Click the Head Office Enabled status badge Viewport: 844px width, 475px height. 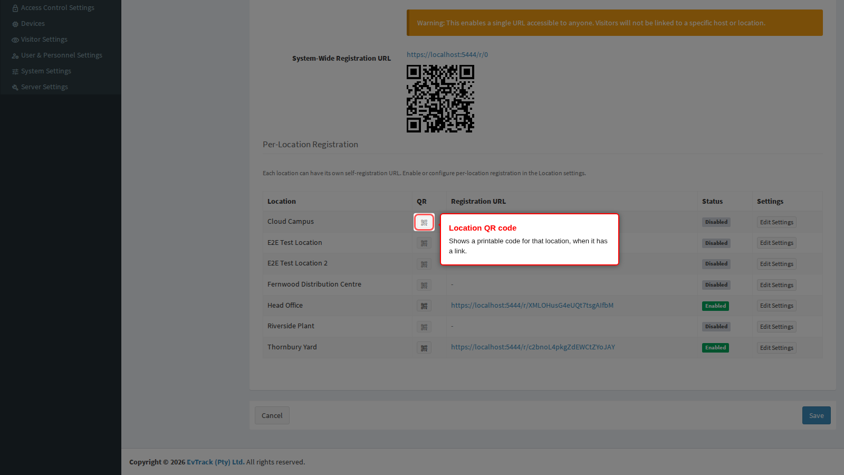coord(715,306)
